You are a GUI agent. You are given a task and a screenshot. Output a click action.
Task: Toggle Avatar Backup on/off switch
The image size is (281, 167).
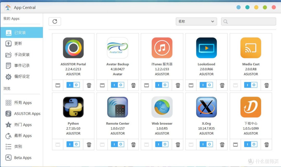click(118, 85)
